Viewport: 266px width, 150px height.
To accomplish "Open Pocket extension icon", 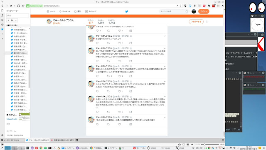I will pyautogui.click(x=204, y=6).
